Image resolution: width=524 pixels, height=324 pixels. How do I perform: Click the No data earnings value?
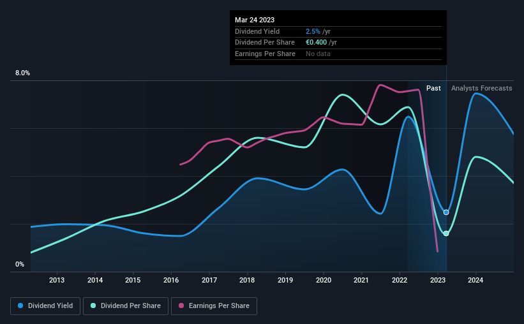pyautogui.click(x=318, y=54)
